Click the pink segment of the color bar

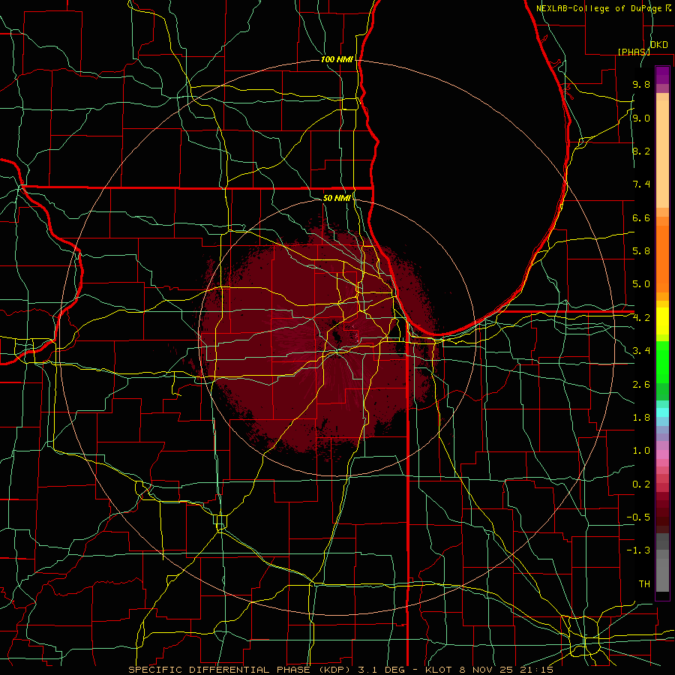point(662,454)
